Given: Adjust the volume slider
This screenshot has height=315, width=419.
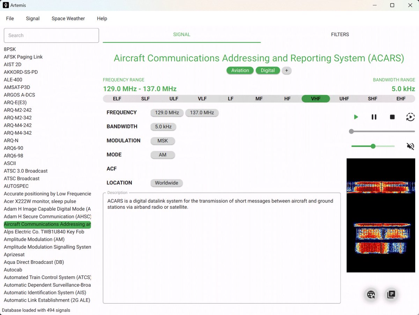Looking at the screenshot, I should click(373, 146).
